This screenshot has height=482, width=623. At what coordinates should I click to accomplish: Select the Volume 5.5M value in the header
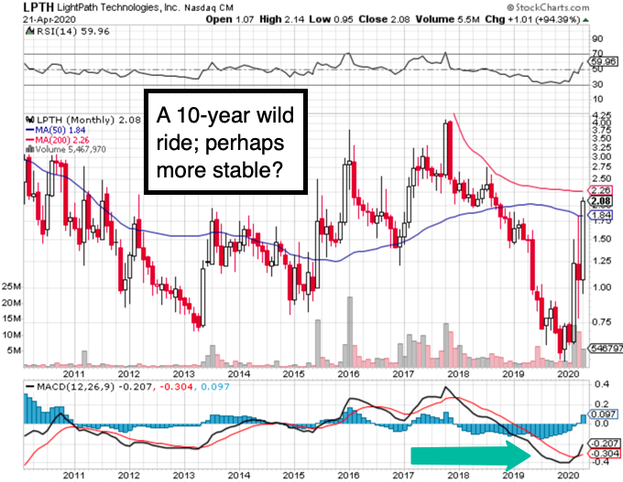click(x=447, y=19)
